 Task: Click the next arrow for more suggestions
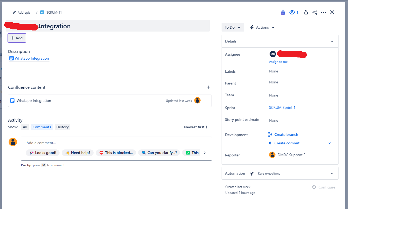[205, 153]
